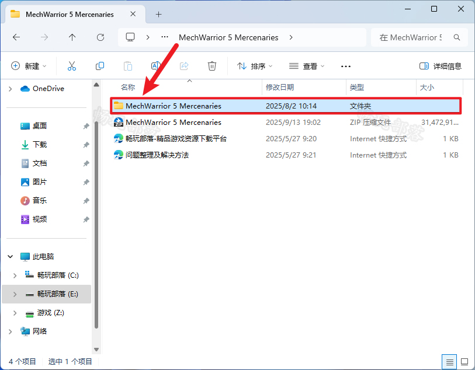Click the Cut scissors icon

click(72, 66)
